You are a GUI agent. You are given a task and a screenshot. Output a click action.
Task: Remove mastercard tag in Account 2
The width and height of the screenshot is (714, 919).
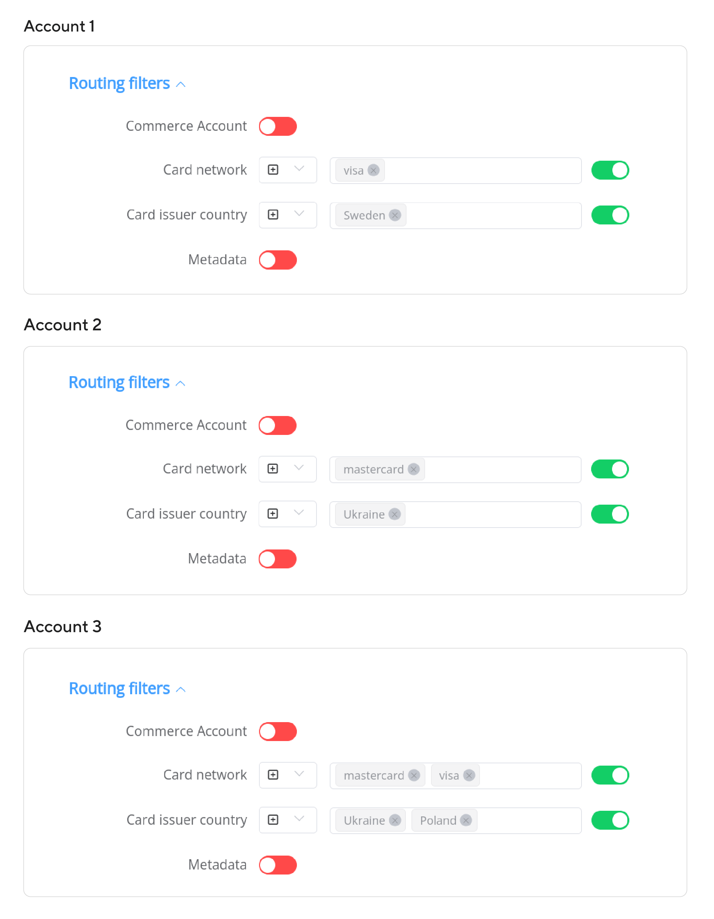click(x=414, y=469)
